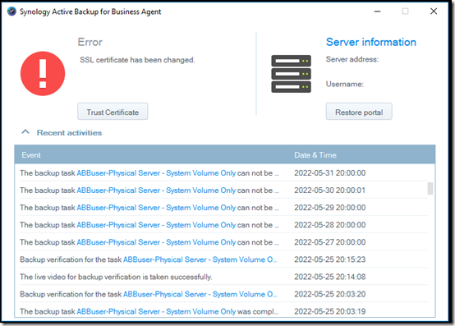Click the Recent activities heading
Screen dimensions: 455x326
point(69,132)
